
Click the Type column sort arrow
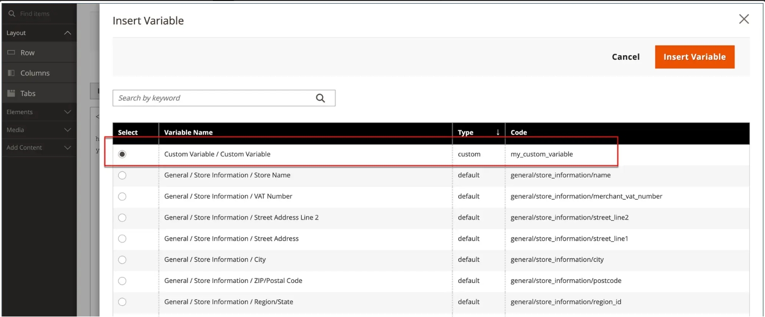[x=498, y=132]
